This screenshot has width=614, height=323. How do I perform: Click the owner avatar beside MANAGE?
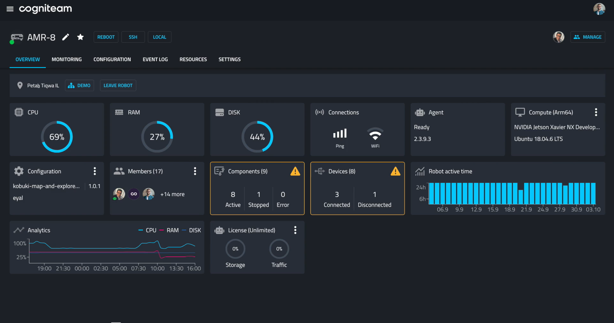[558, 37]
